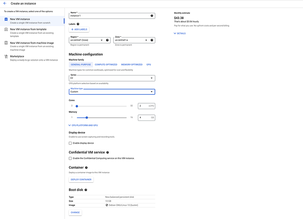Screen dimensions: 303x219
Task: Open the Zone dropdown
Action: pyautogui.click(x=134, y=40)
